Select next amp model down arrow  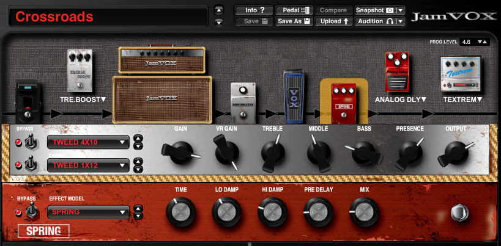tap(138, 147)
